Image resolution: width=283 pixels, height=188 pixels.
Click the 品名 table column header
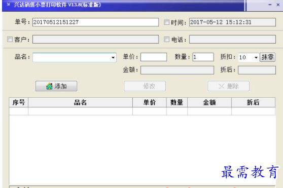point(80,102)
